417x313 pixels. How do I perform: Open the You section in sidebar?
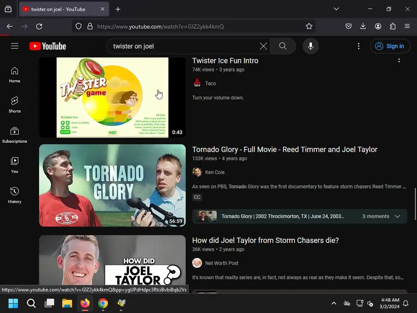pyautogui.click(x=15, y=165)
